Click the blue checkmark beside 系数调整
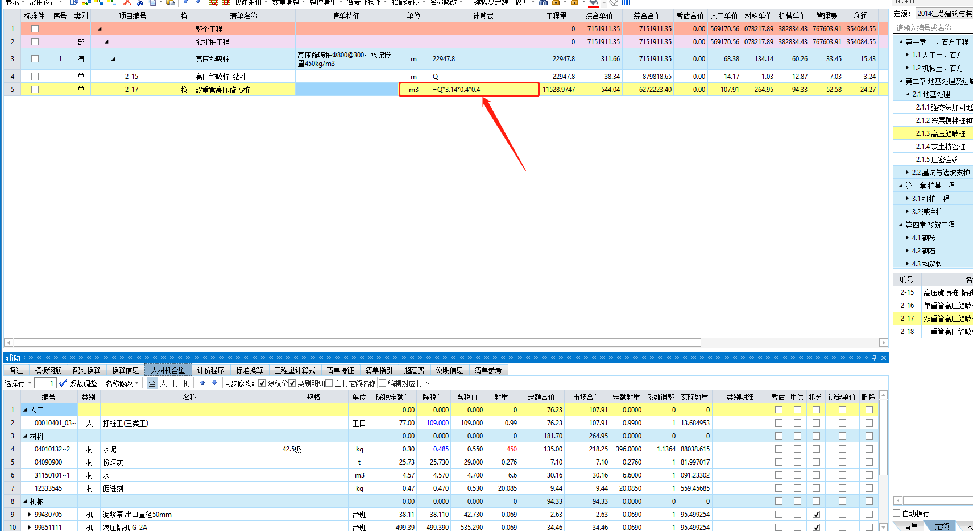The image size is (973, 531). [x=63, y=383]
